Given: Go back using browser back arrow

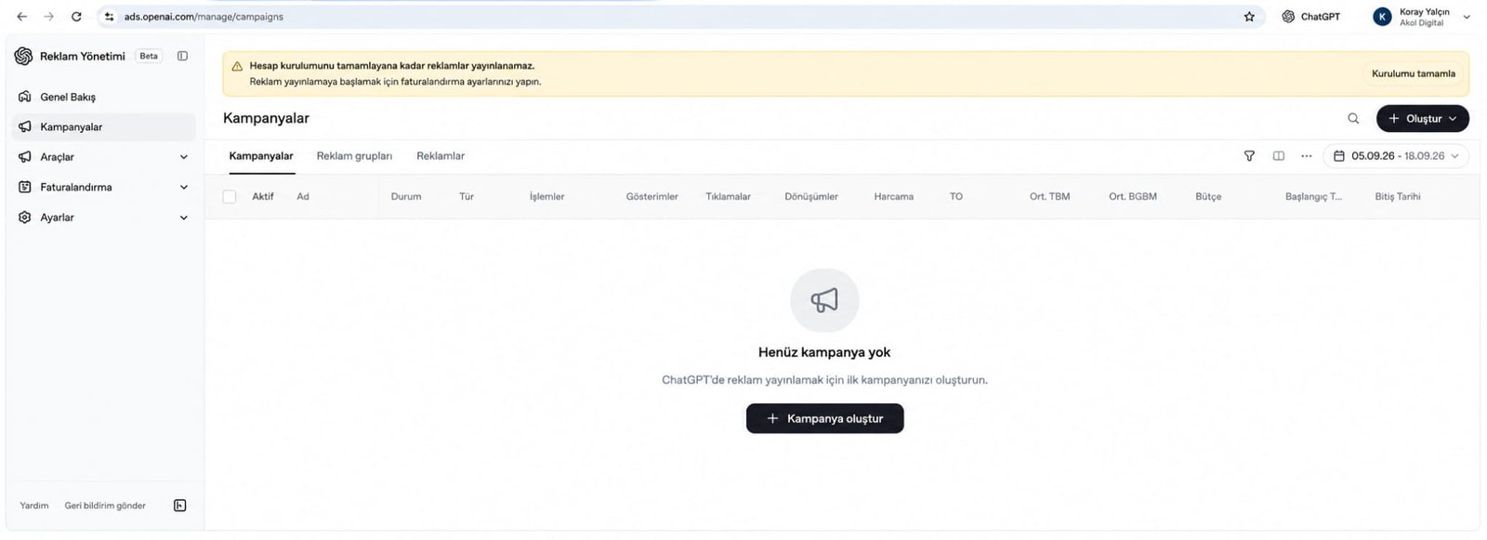Looking at the screenshot, I should 22,17.
